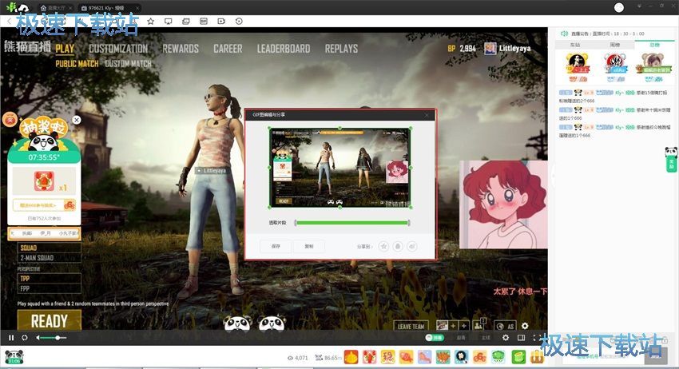
Task: Share GIF via the Weibo icon
Action: coord(412,247)
